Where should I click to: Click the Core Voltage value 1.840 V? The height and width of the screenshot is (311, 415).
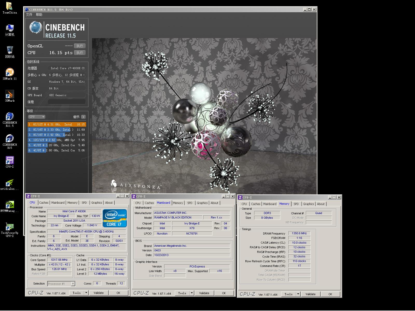92,225
